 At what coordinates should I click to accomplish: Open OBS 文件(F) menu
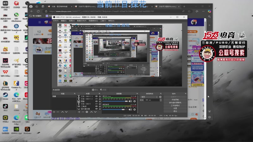(56, 21)
